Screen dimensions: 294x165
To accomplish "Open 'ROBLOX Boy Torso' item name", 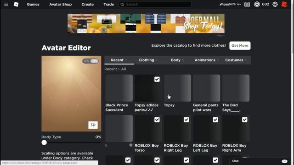I will coord(147,148).
